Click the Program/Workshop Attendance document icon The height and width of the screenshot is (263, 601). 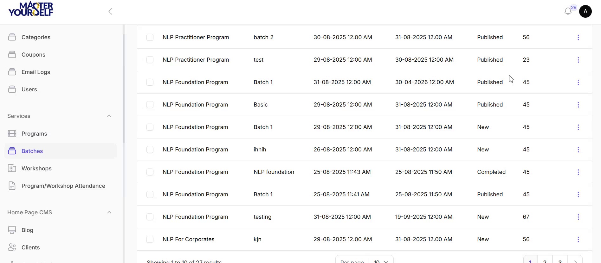coord(12,186)
